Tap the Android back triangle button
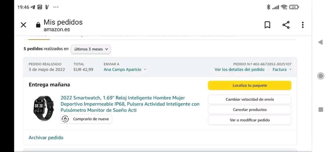 click(x=320, y=42)
